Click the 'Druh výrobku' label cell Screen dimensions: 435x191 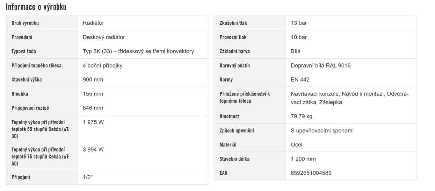25,23
